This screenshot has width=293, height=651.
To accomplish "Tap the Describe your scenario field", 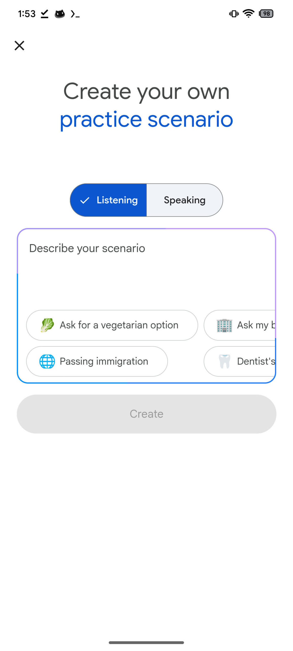I will [x=146, y=267].
